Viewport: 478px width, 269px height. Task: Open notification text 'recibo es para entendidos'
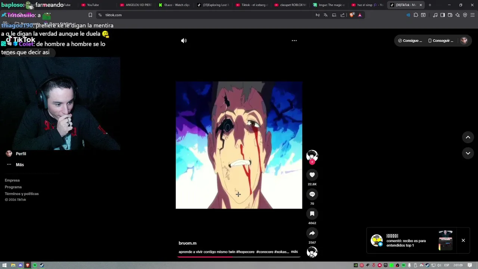406,243
